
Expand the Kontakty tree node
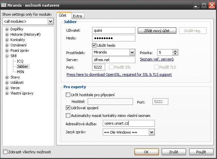(7, 40)
